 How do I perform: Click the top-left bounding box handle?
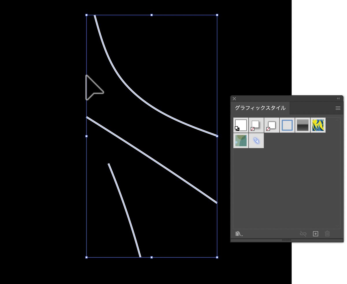tap(86, 15)
